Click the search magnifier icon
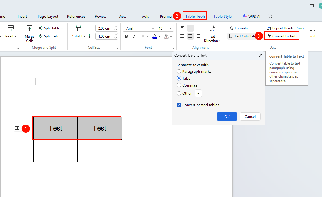 (270, 16)
